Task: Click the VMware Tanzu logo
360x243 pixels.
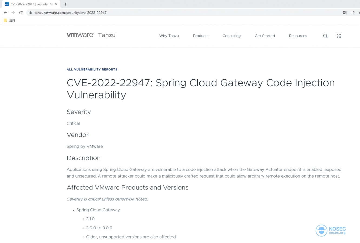Action: (x=91, y=35)
